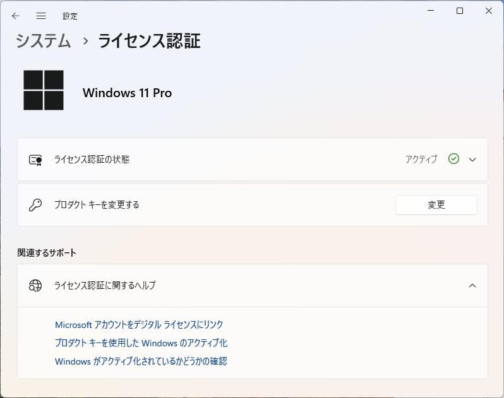Click the Windows 11 Pro text
Screen dimensions: 504x398
pos(128,93)
